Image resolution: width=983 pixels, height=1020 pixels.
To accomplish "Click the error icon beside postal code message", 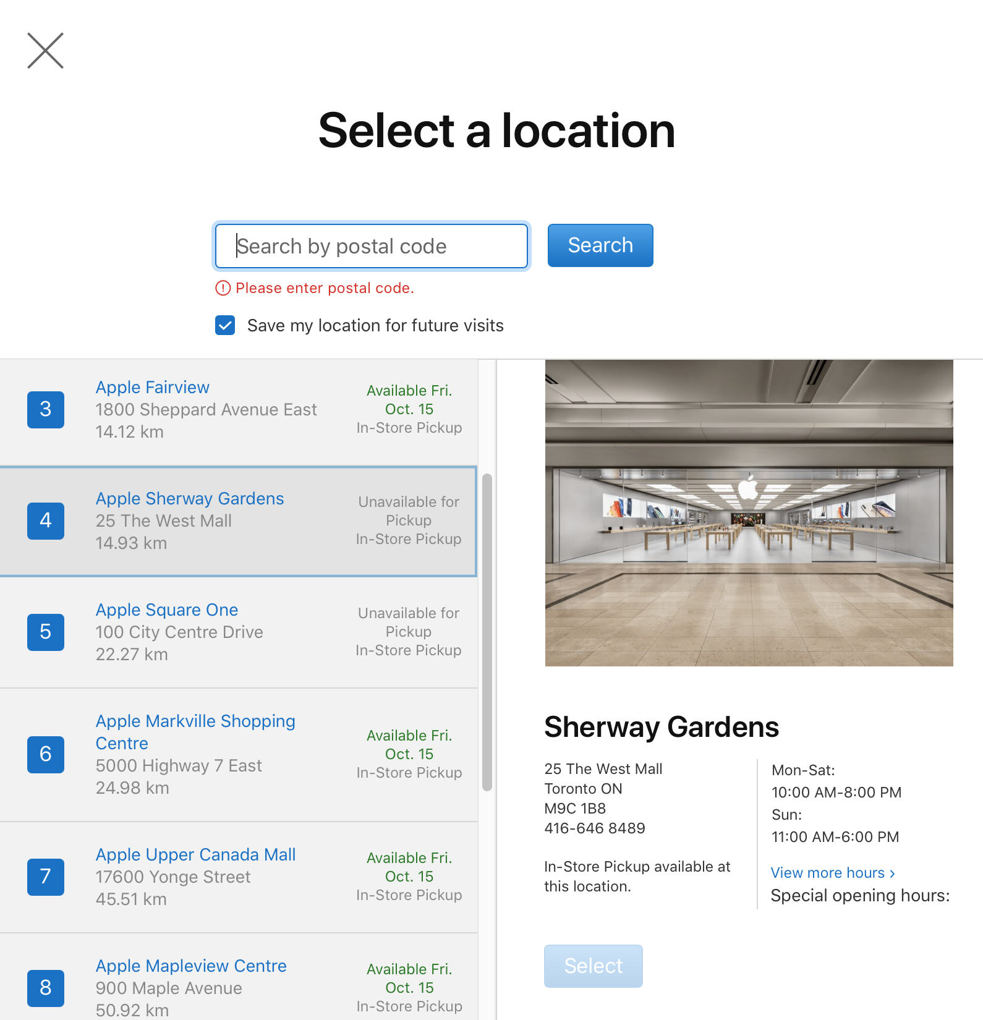I will coord(223,288).
